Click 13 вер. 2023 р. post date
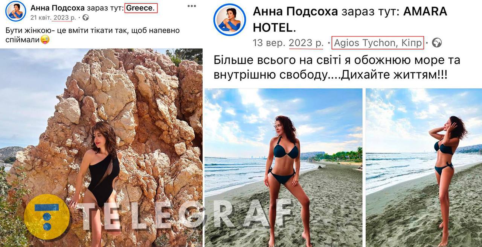This screenshot has height=247, width=482. tap(288, 43)
